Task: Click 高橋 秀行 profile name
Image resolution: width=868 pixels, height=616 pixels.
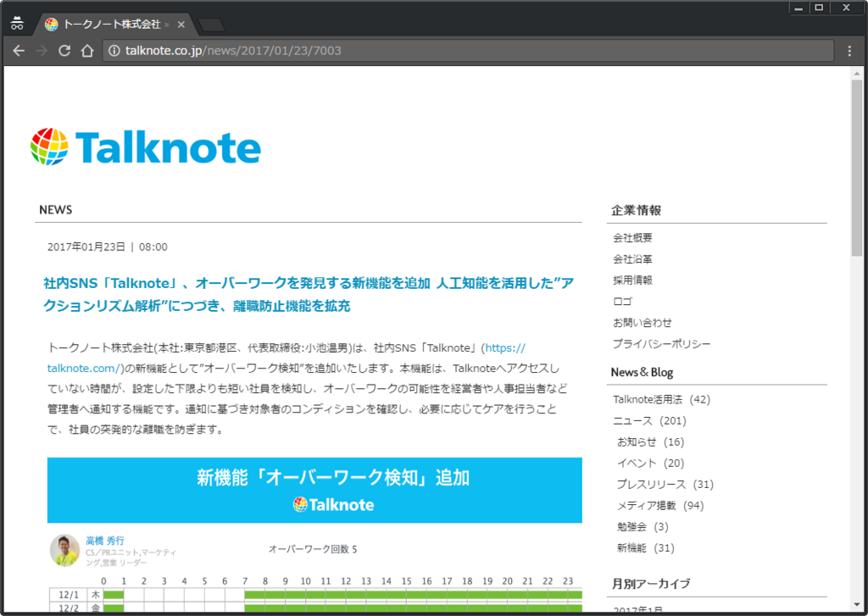Action: [x=104, y=541]
